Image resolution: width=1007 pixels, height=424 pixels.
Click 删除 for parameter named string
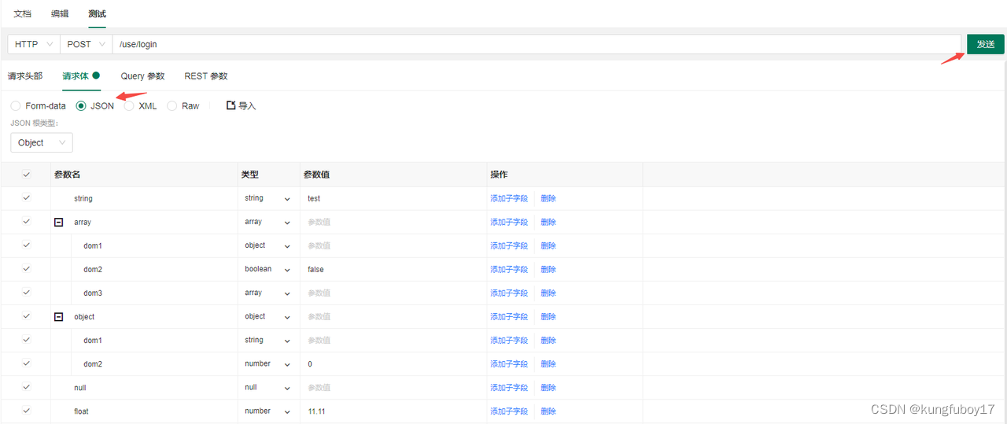(548, 198)
